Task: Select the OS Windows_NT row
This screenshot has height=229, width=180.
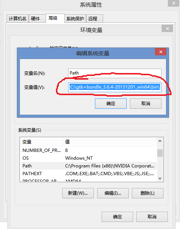Action: point(89,158)
